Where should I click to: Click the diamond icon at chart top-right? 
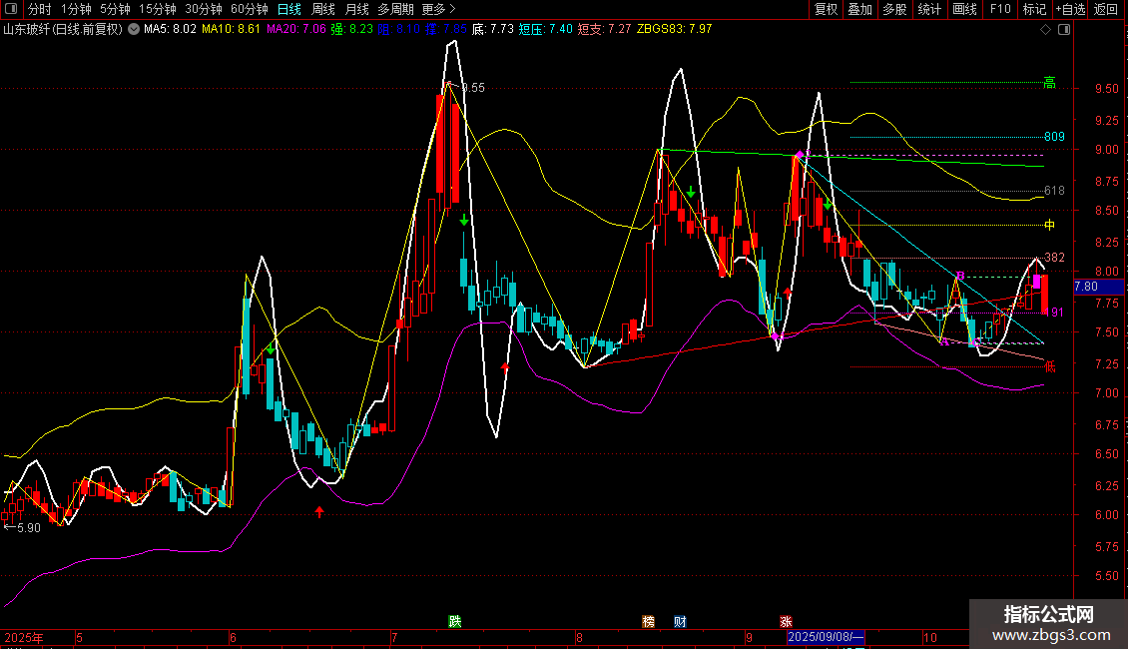coord(1045,30)
